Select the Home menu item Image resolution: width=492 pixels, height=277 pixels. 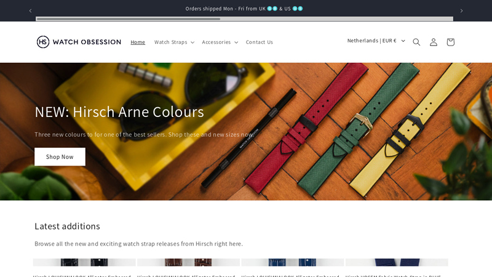138,42
